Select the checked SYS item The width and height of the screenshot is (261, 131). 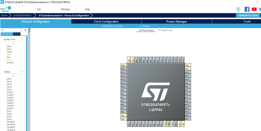[x=9, y=60]
